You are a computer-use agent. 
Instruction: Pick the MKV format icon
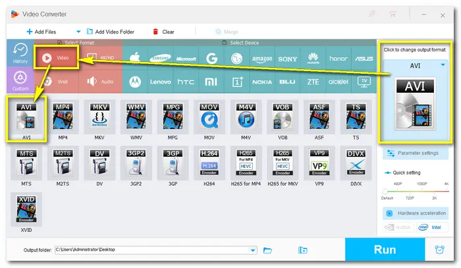click(x=99, y=117)
